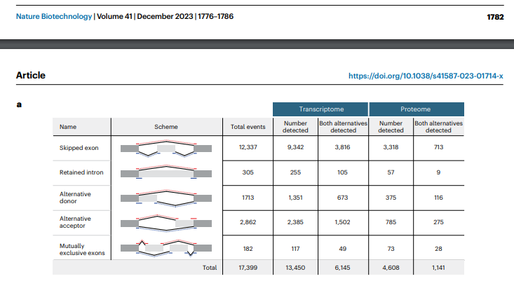514x281 pixels.
Task: Click the Retained intron scheme diagram
Action: click(166, 172)
